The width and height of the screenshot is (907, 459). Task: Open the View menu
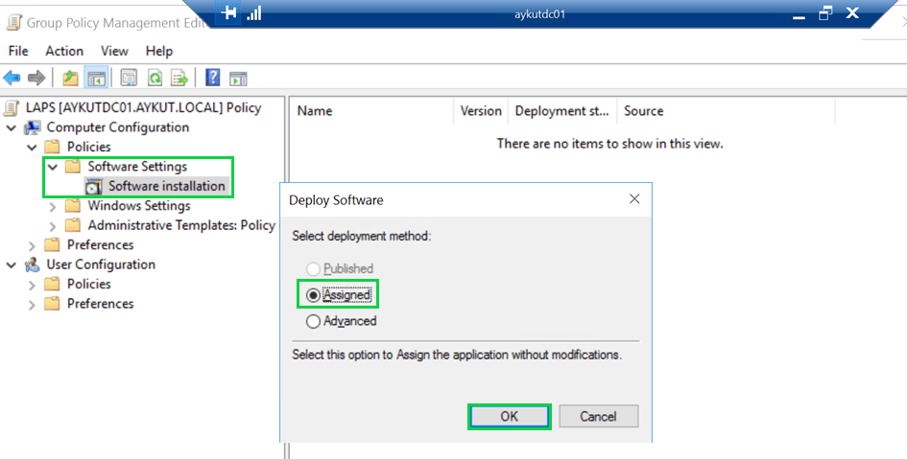[x=114, y=51]
